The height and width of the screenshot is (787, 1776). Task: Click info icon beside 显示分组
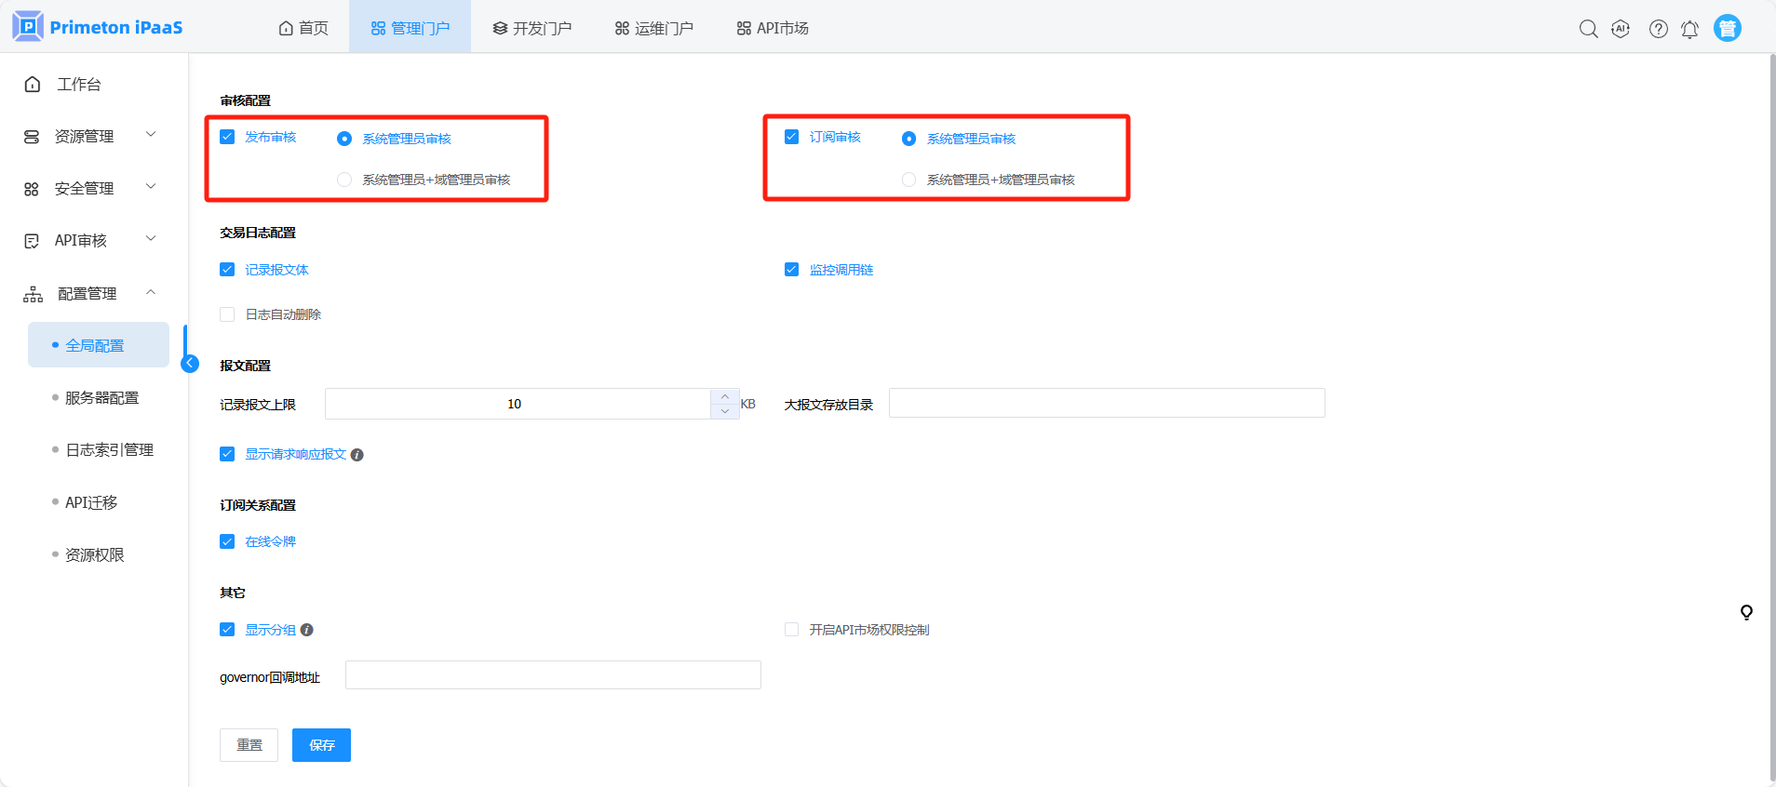(x=307, y=630)
